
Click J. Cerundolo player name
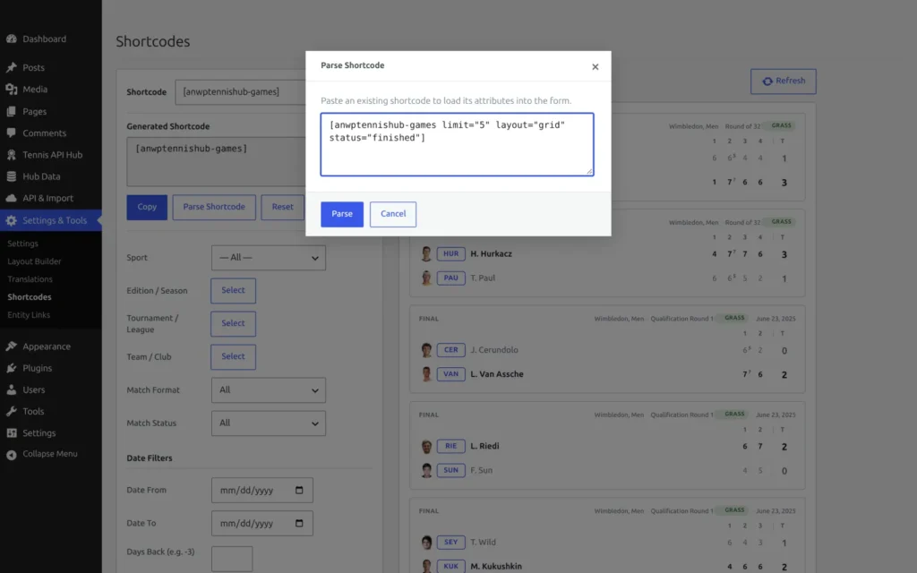[494, 350]
